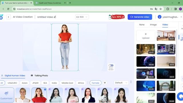Click the background panel scrollbar
This screenshot has height=103, width=183.
pos(177,48)
